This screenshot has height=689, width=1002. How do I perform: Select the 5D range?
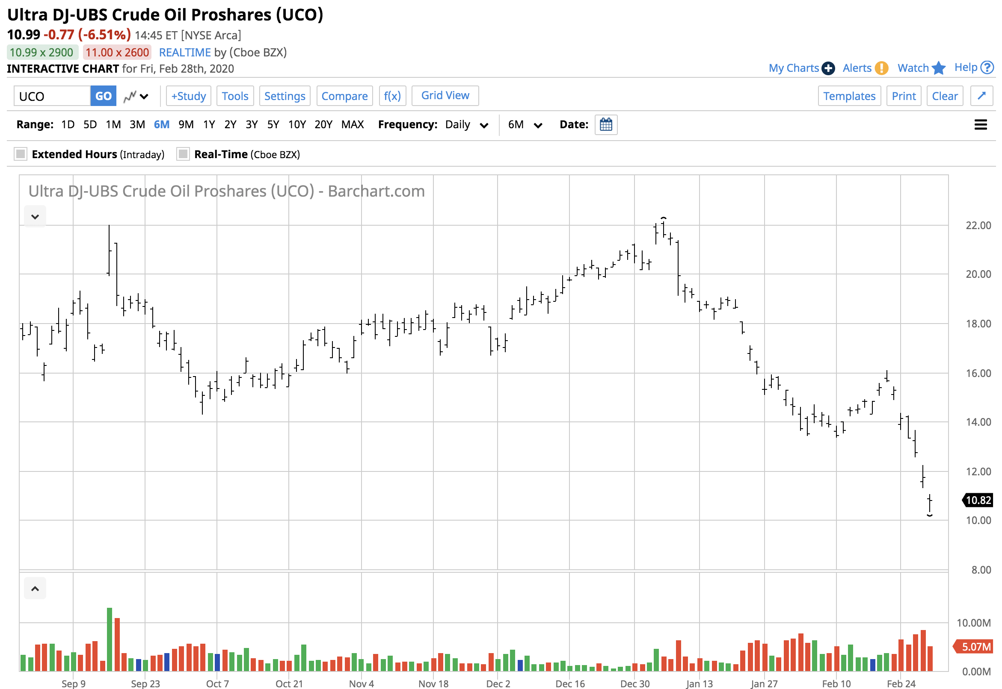pyautogui.click(x=90, y=125)
